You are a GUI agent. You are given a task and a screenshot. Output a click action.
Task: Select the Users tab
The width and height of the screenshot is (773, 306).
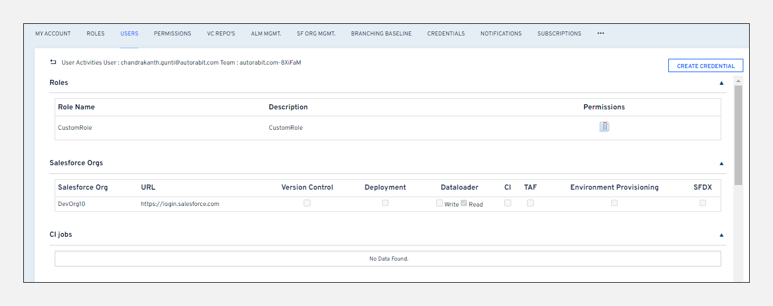(x=129, y=34)
